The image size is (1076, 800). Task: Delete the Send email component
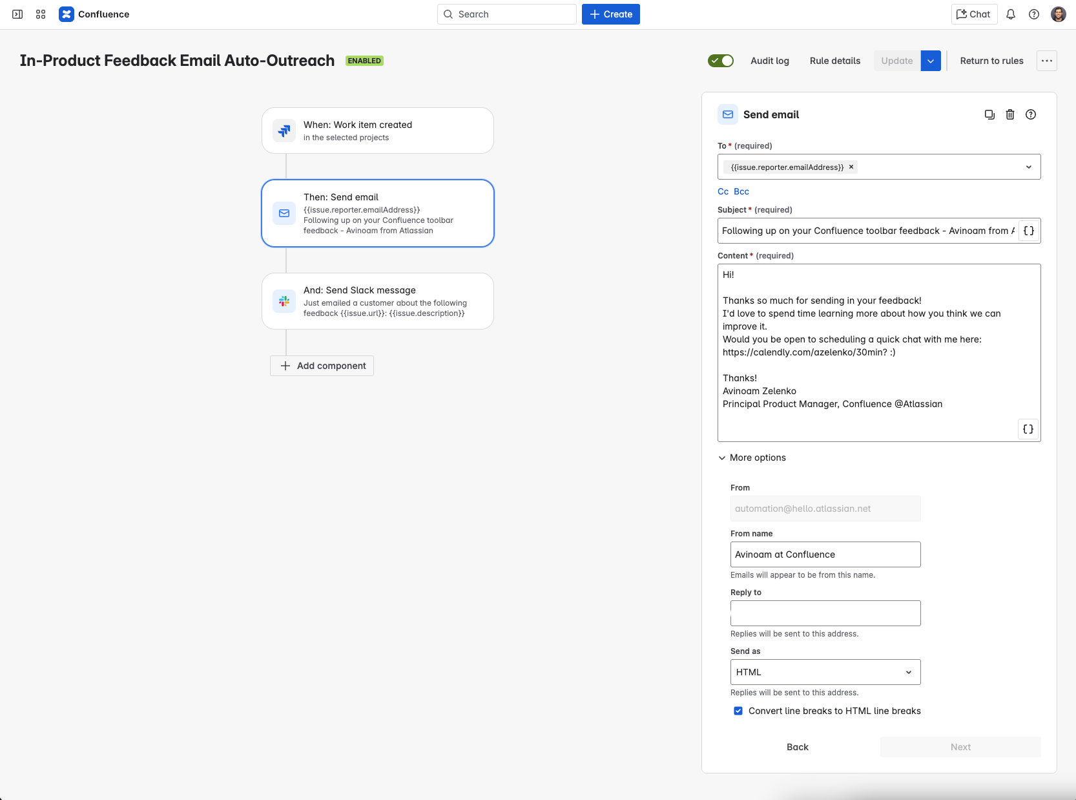[1010, 114]
